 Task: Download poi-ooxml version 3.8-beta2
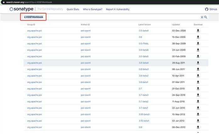(198, 75)
